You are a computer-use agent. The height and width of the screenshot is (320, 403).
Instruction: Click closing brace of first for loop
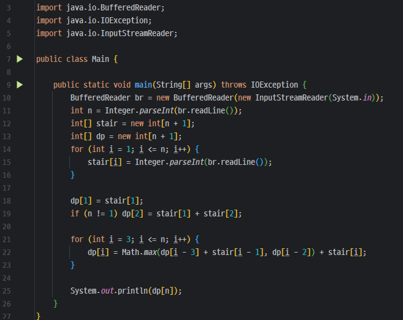(73, 175)
